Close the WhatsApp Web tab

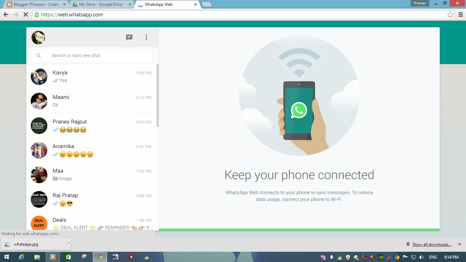[x=195, y=4]
